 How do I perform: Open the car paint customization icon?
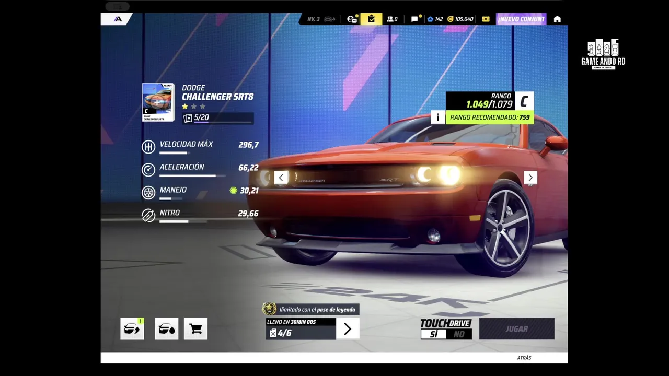[166, 328]
